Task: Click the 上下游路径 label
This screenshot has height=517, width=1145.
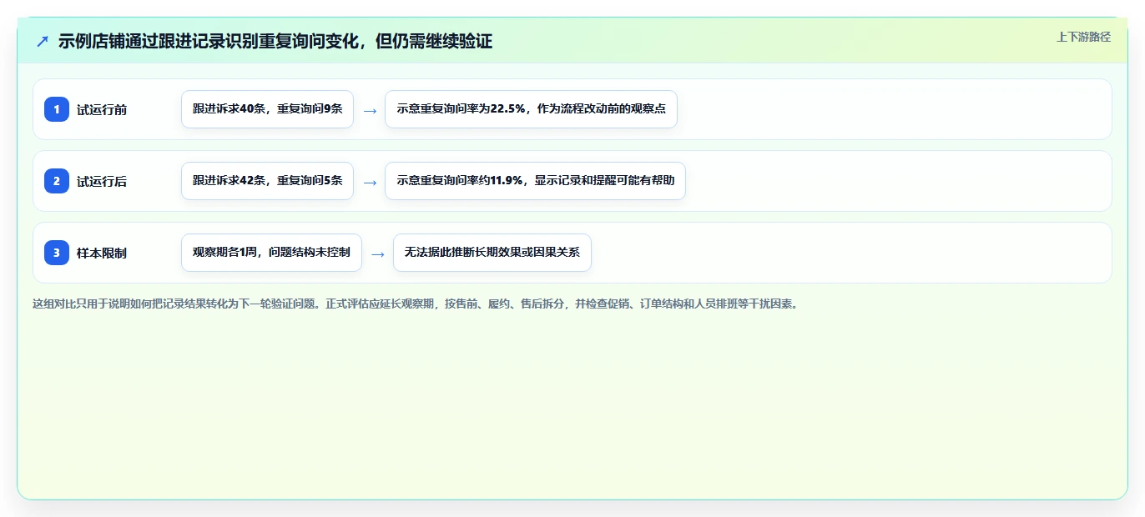Action: (x=1083, y=37)
